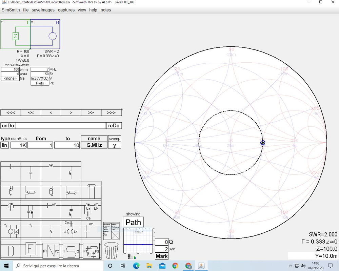This screenshot has height=271, width=339.
Task: Edit the sweep name G.MHz field
Action: pos(94,145)
